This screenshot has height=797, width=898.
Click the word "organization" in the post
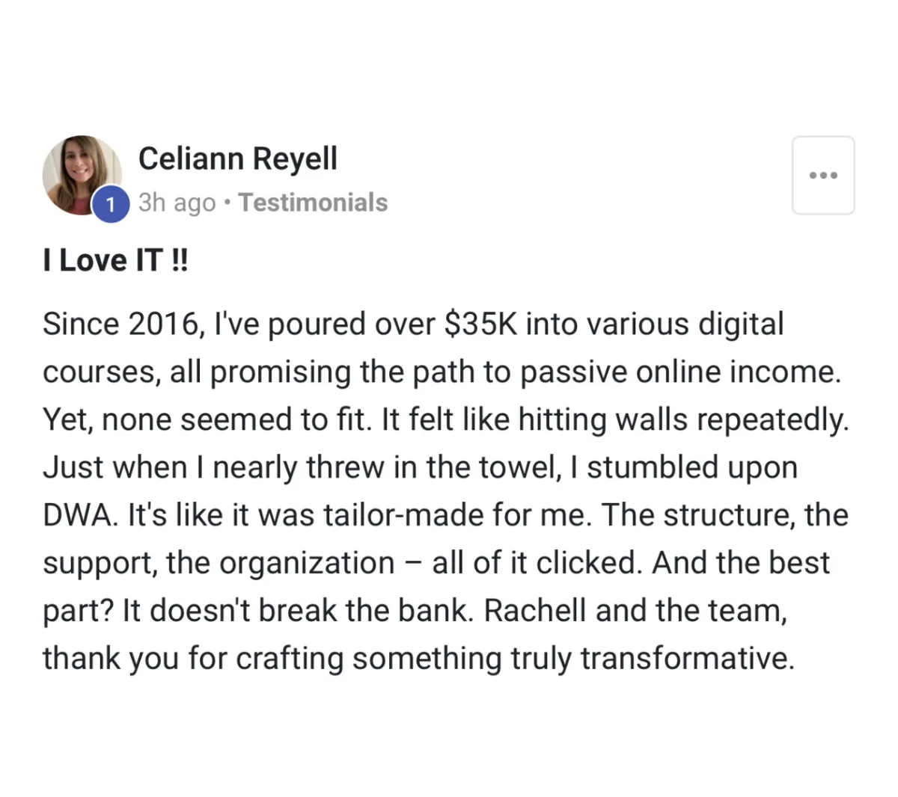pyautogui.click(x=299, y=563)
